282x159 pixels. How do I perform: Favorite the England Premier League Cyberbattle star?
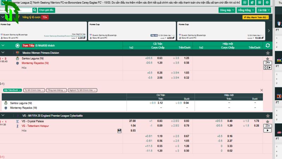(268, 116)
